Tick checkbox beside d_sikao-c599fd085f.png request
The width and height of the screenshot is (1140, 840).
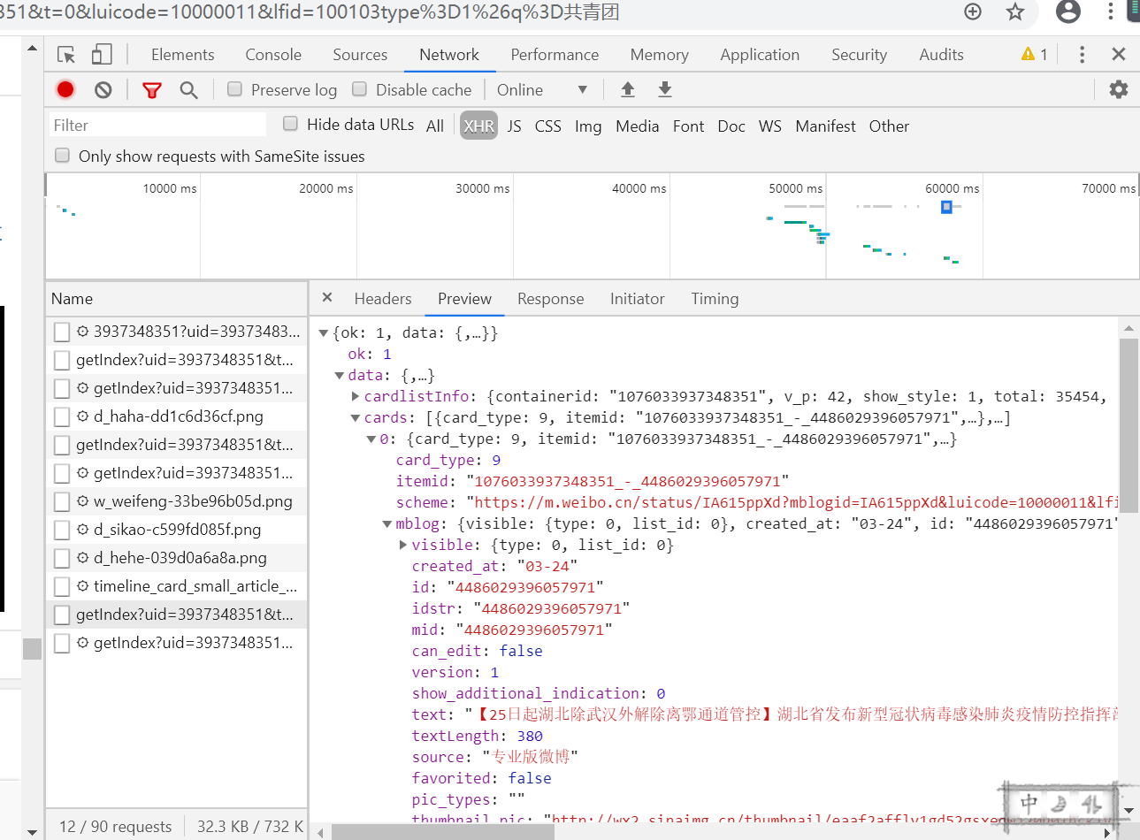click(62, 530)
